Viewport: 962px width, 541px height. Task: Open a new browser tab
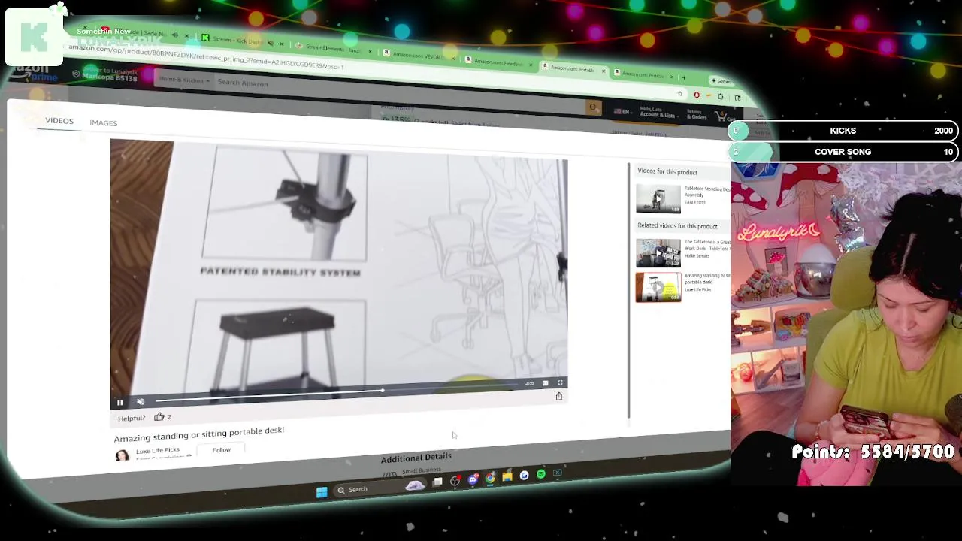tap(683, 77)
